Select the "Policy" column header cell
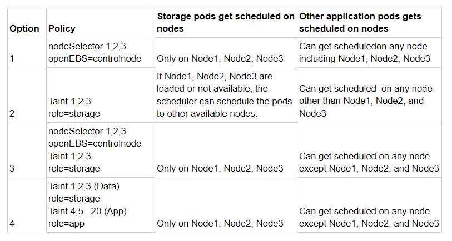 tap(62, 28)
